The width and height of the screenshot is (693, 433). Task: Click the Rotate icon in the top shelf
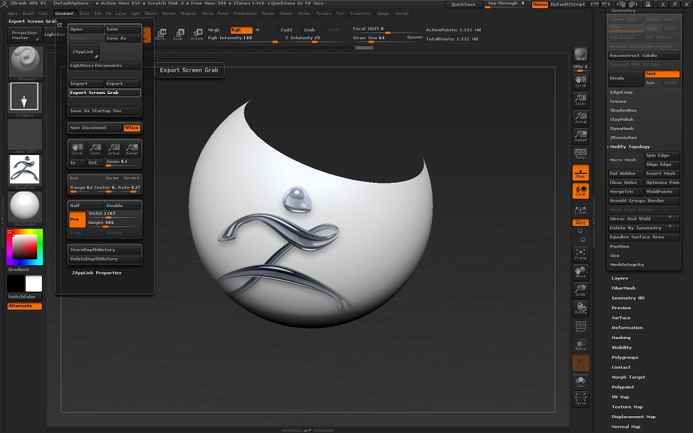tap(196, 34)
